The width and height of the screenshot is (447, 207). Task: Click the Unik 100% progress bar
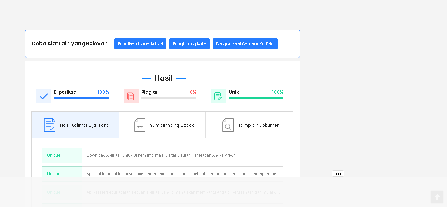(x=255, y=98)
